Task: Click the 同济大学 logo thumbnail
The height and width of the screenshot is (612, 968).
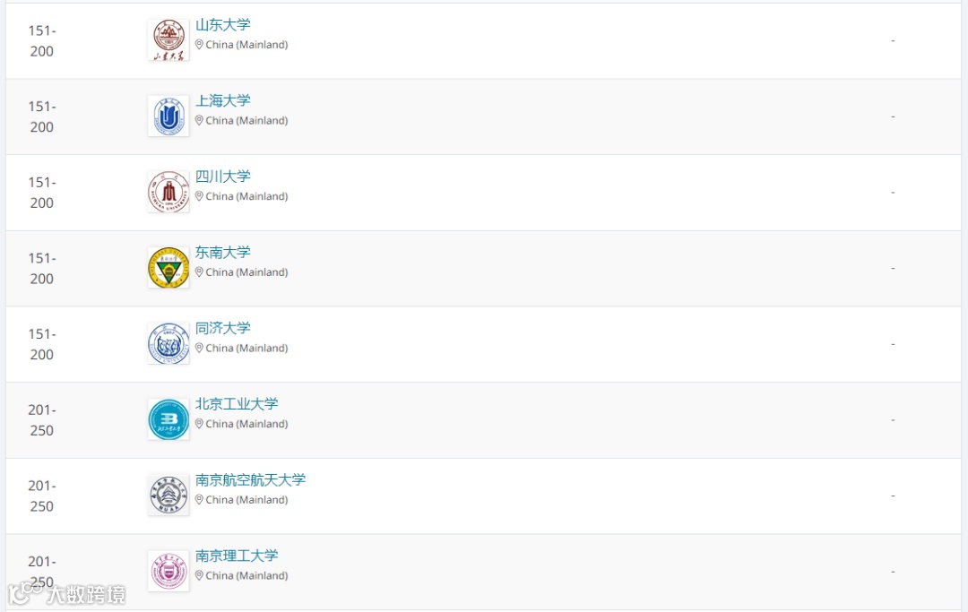Action: [169, 343]
